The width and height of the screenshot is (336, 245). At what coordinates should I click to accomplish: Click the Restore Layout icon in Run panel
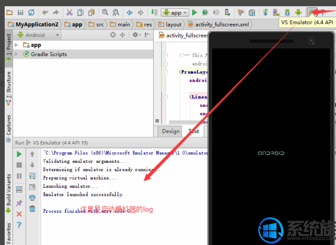19,189
